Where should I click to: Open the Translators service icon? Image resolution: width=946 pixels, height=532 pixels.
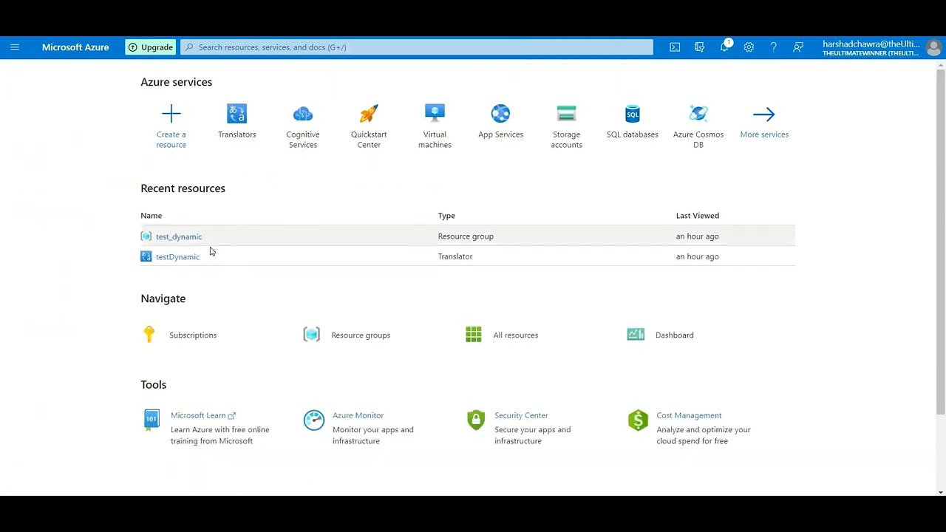coord(237,114)
